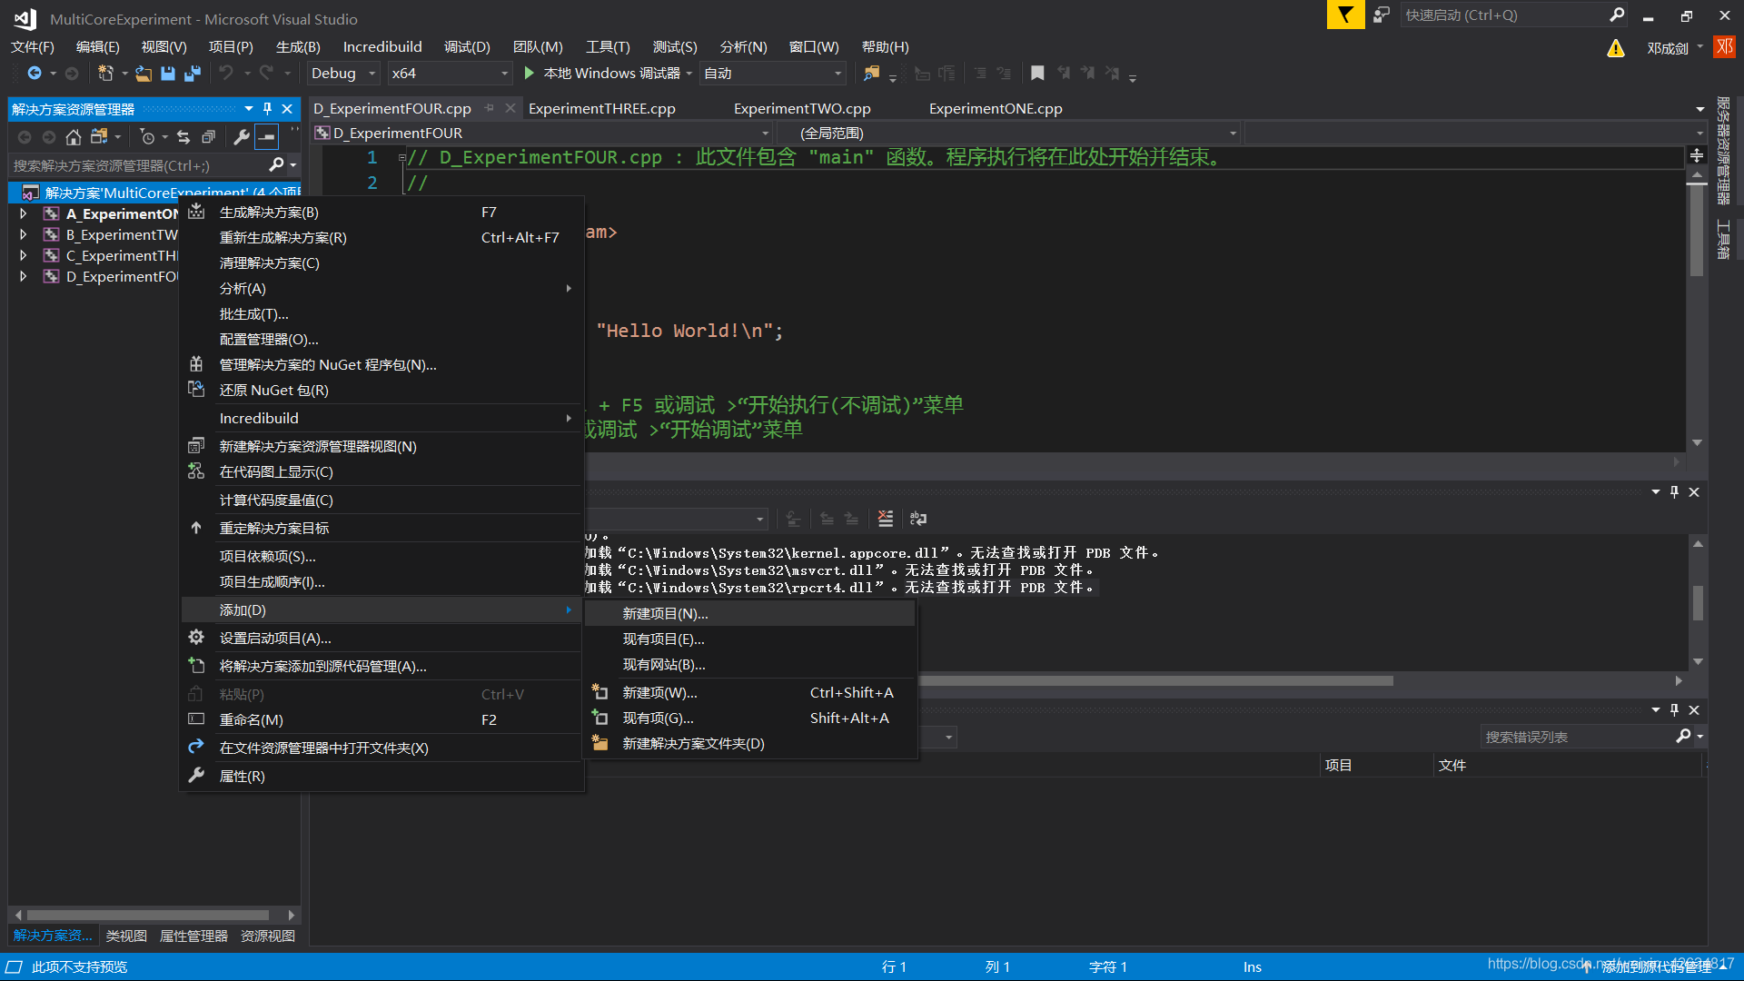
Task: Click the orange user avatar icon
Action: pos(1724,47)
